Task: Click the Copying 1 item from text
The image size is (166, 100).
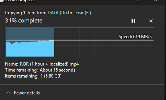Action: (26, 13)
